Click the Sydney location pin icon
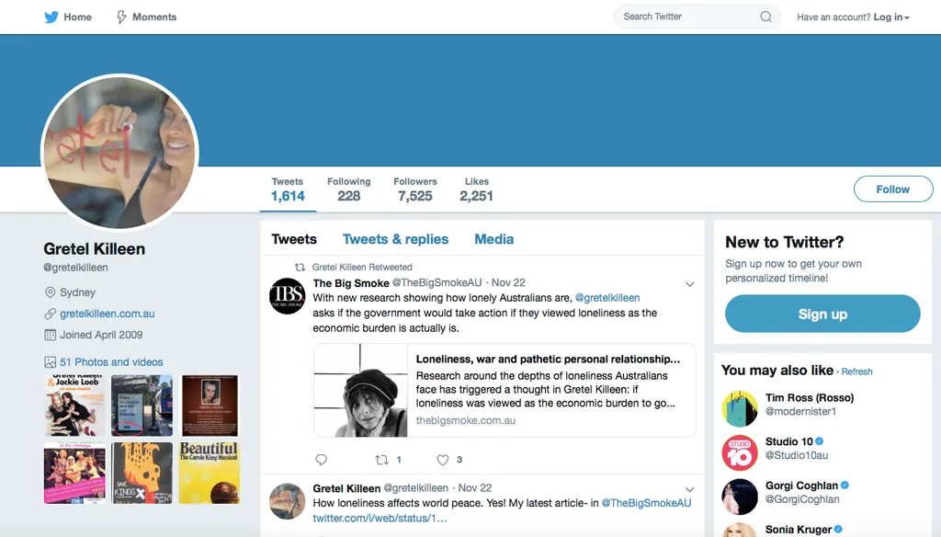 [x=50, y=292]
